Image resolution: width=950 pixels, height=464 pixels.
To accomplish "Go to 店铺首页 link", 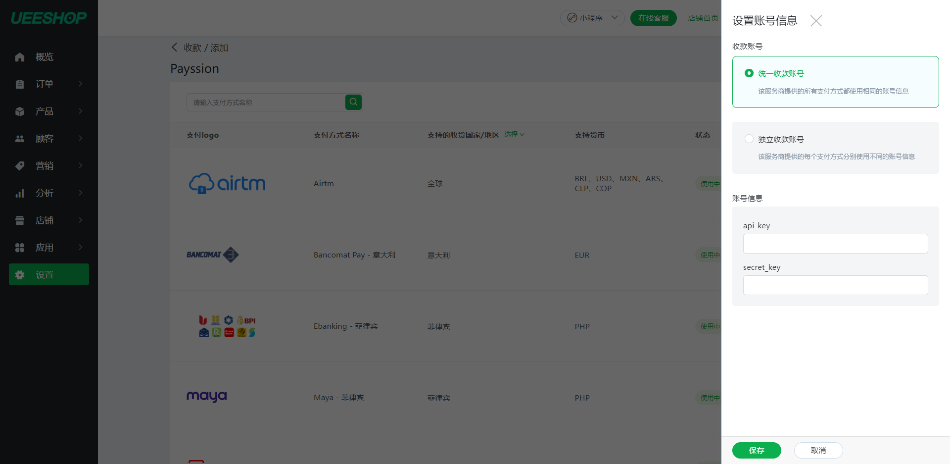I will (703, 18).
